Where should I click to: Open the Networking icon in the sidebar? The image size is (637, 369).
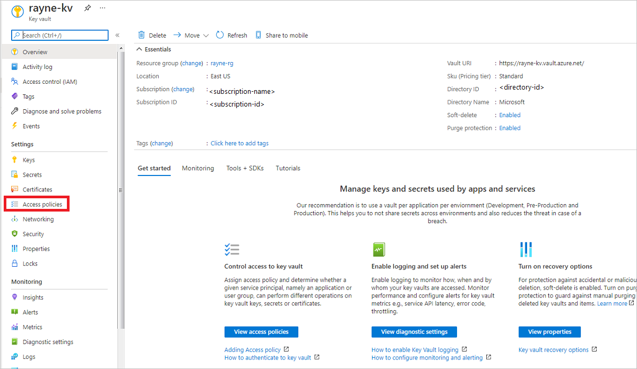(15, 219)
